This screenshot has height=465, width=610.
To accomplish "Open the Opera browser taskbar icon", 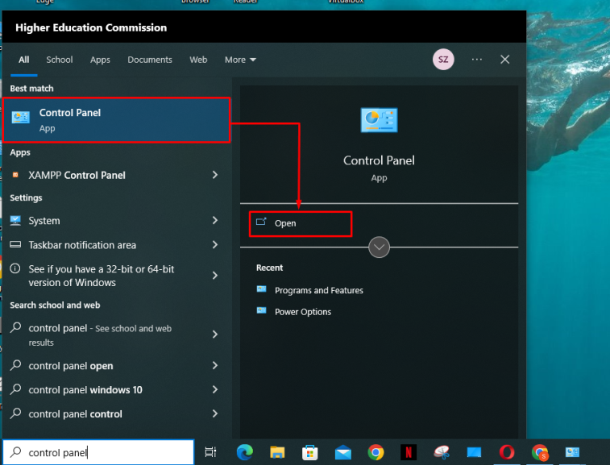I will click(x=507, y=452).
